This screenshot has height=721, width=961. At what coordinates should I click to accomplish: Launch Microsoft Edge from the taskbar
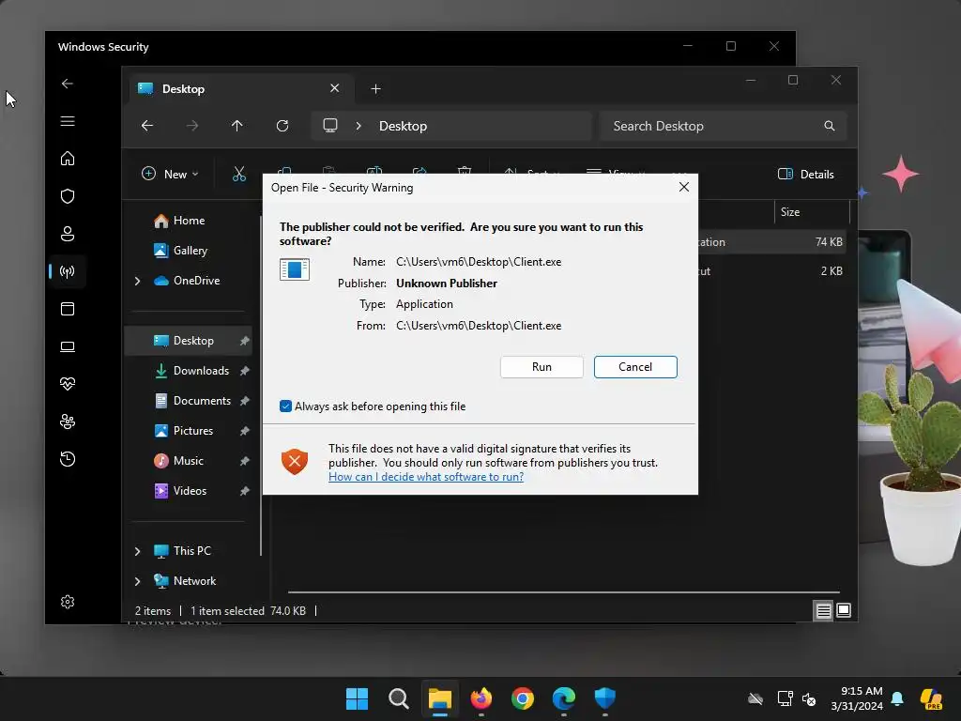pyautogui.click(x=563, y=698)
